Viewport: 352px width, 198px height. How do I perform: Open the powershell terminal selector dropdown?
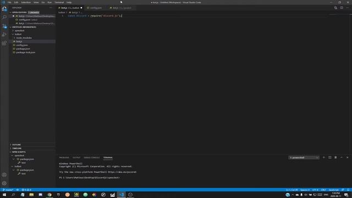[304, 158]
